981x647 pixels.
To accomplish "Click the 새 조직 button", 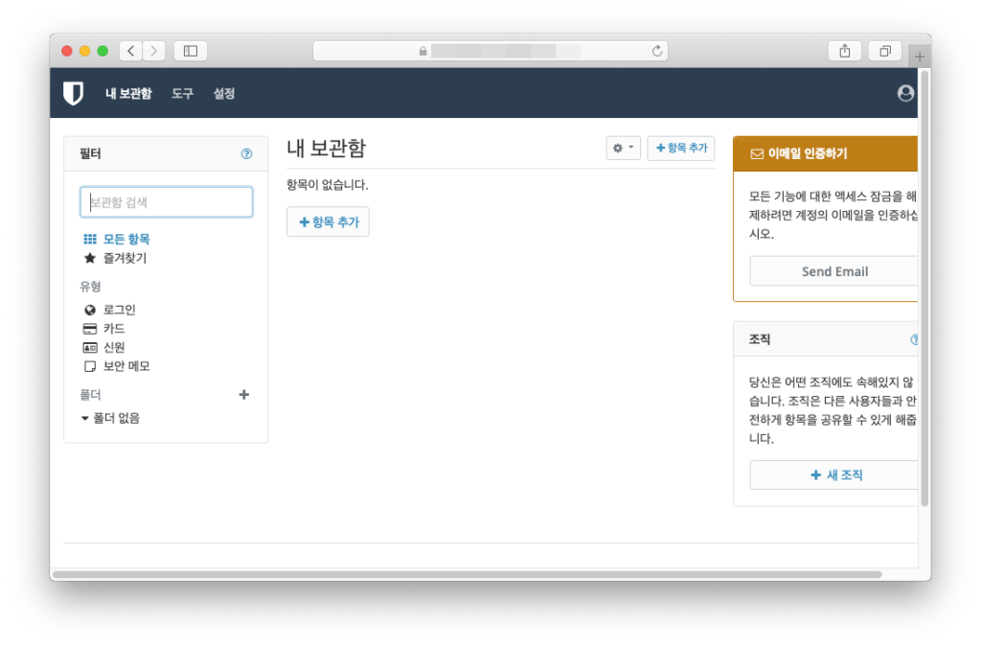I will click(834, 474).
